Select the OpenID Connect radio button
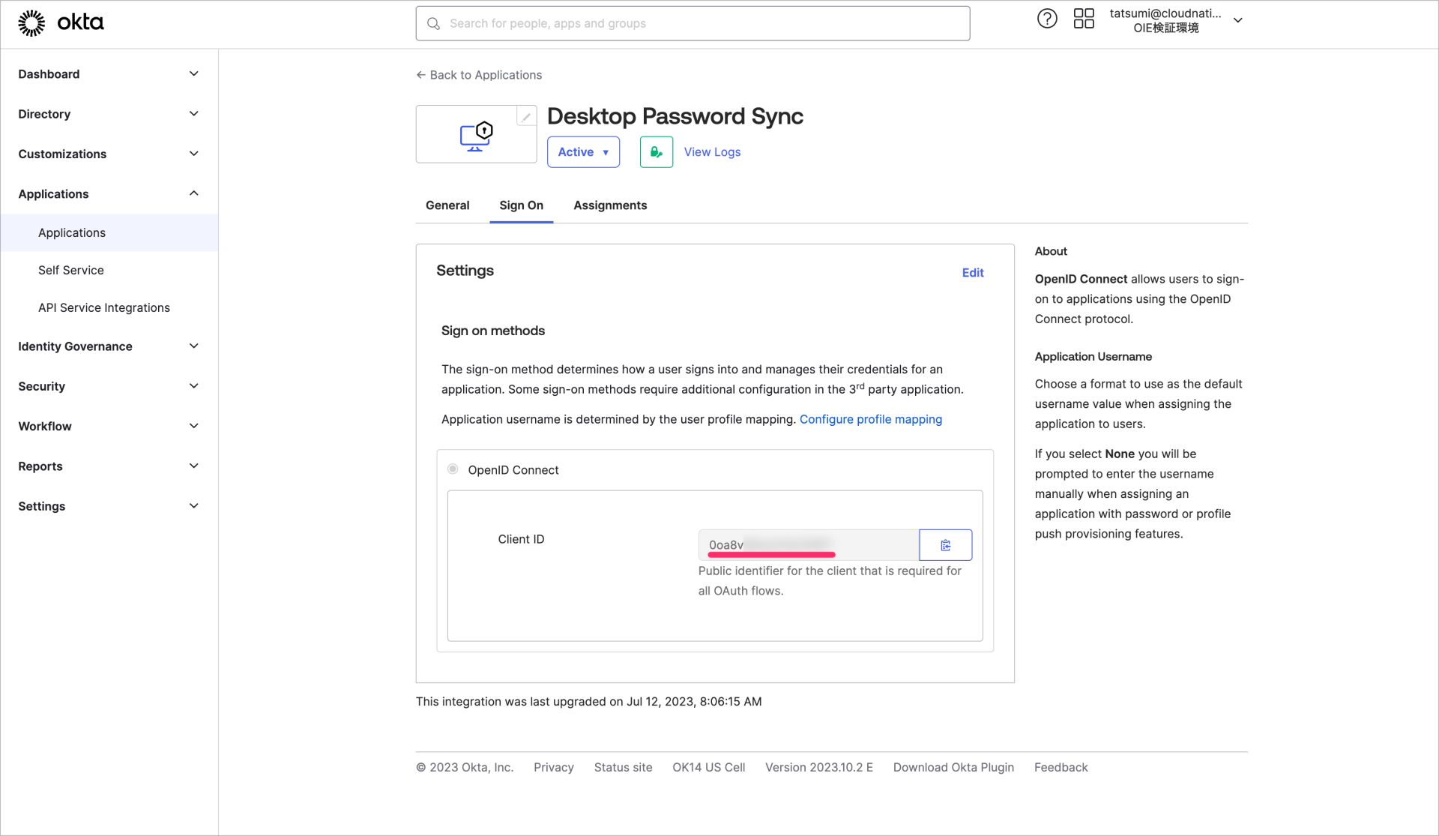 pyautogui.click(x=453, y=469)
